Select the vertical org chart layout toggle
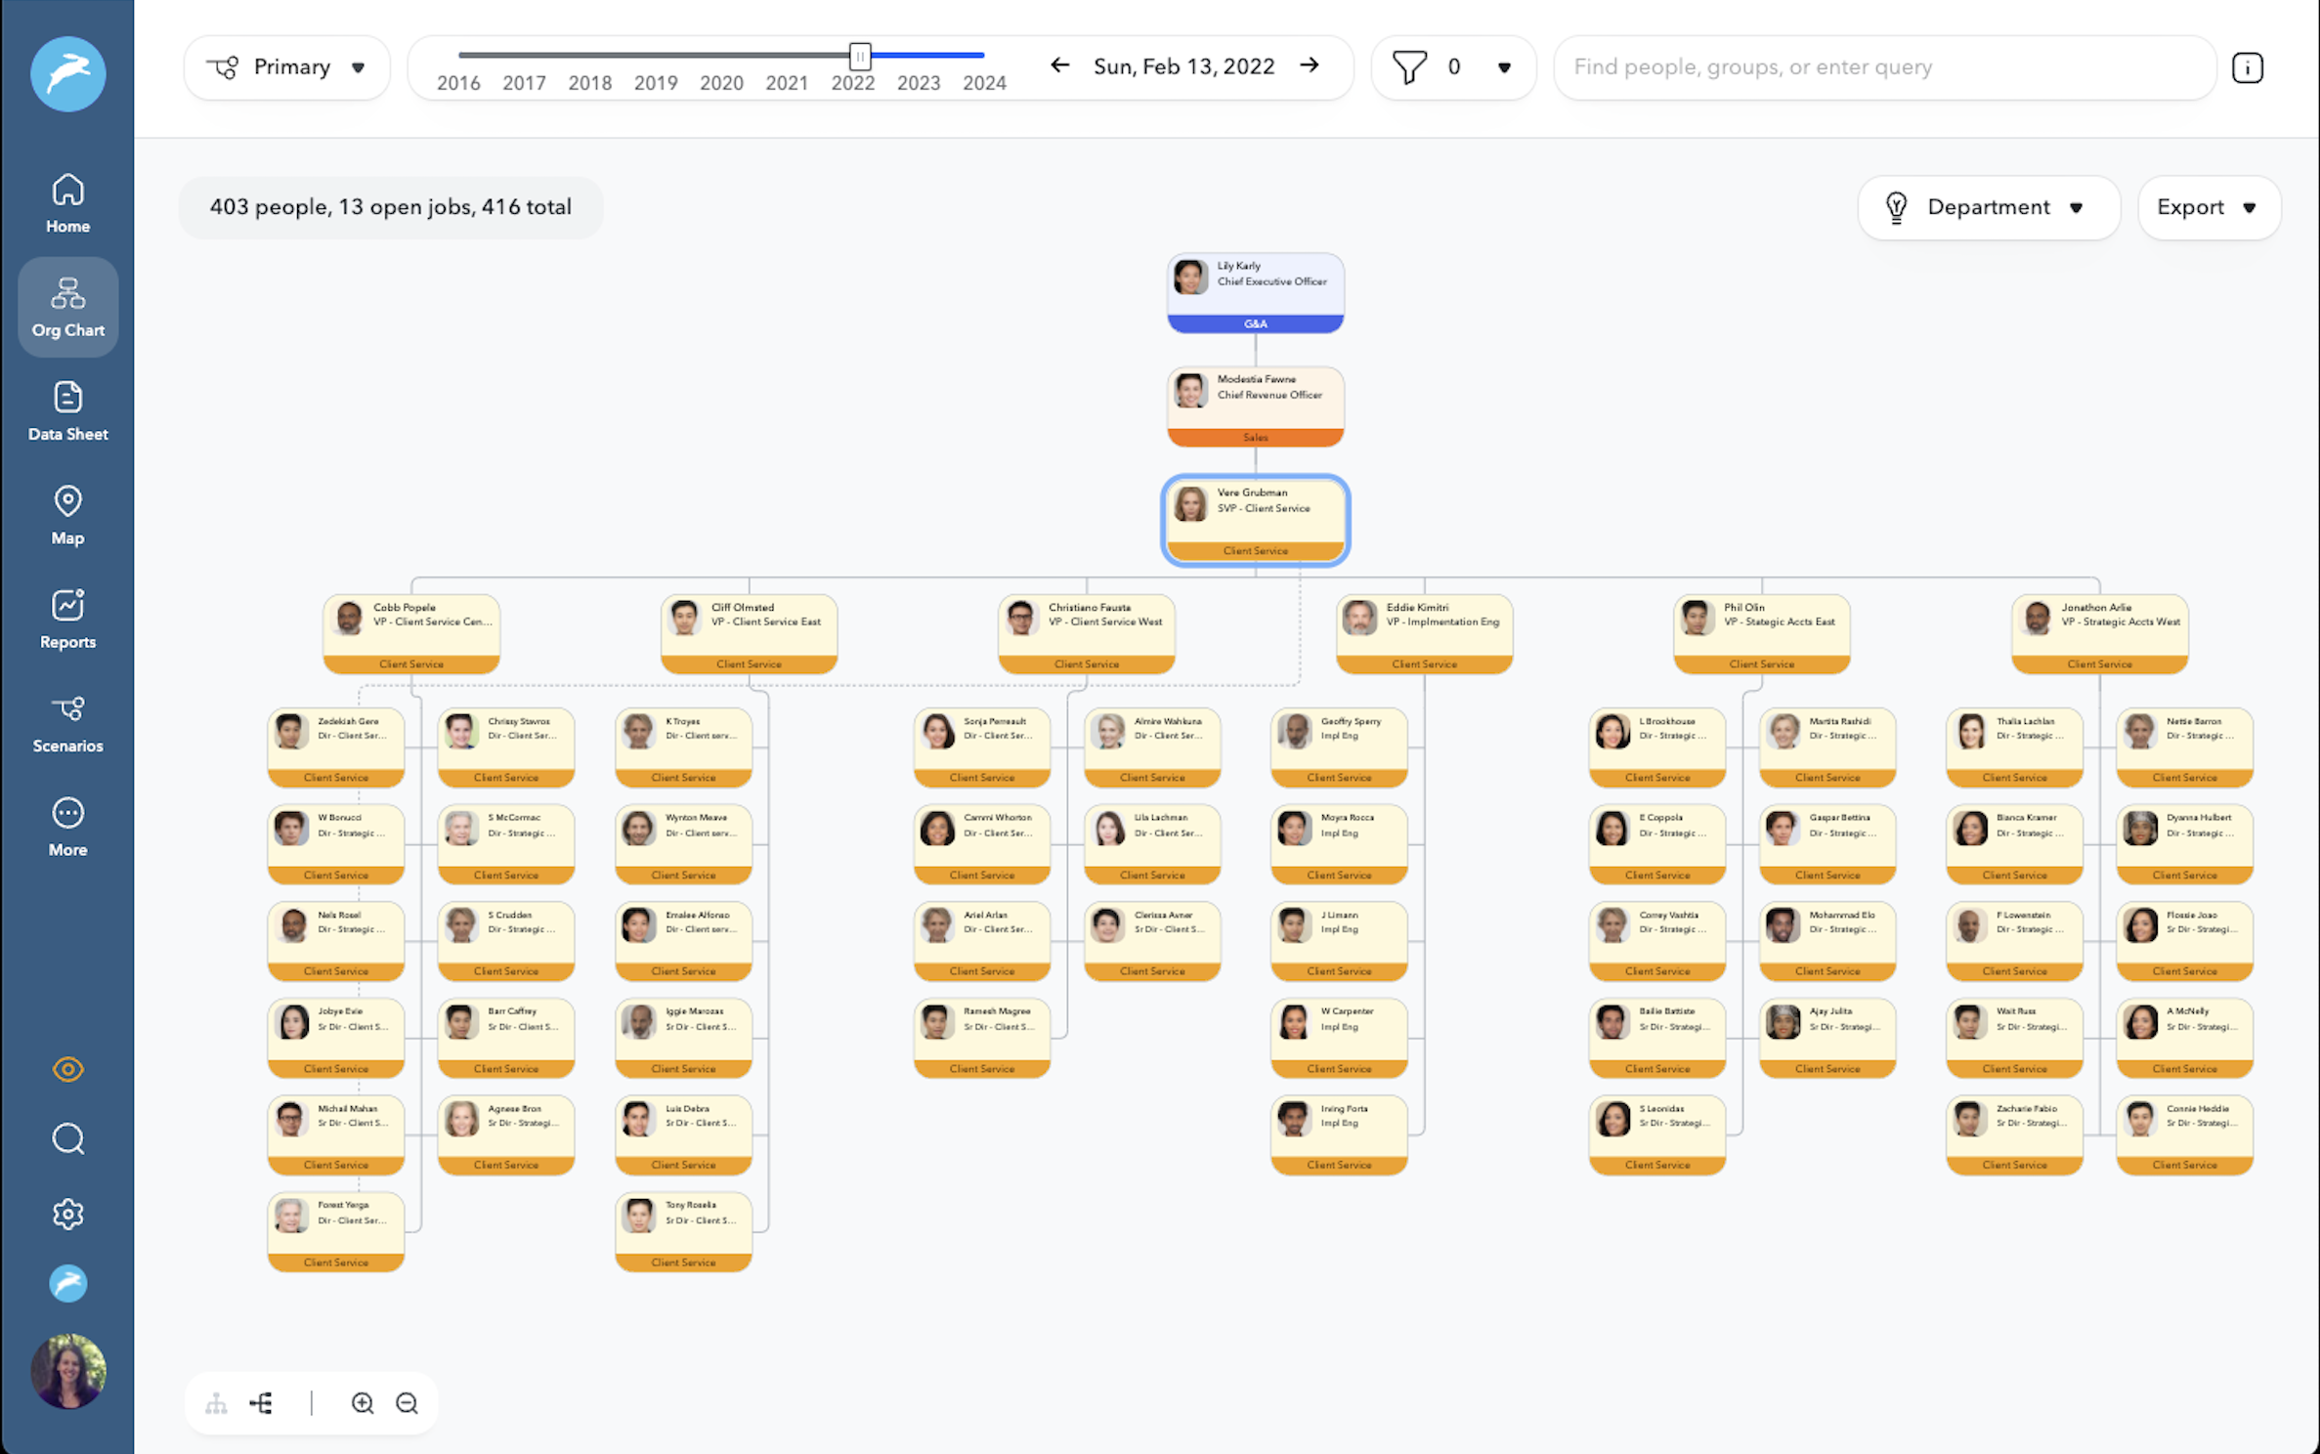The image size is (2320, 1454). [x=217, y=1402]
